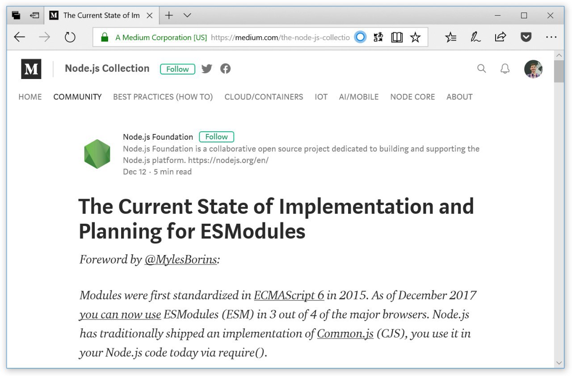Follow the Node.js Collection publication

pos(177,69)
